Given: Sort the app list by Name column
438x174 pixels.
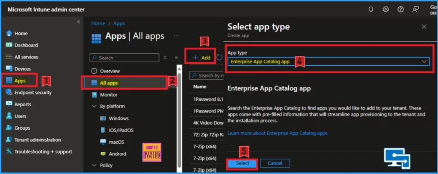Looking at the screenshot, I should [200, 87].
